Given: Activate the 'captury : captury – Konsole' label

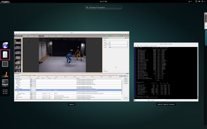Looking at the screenshot, I should coord(166,104).
